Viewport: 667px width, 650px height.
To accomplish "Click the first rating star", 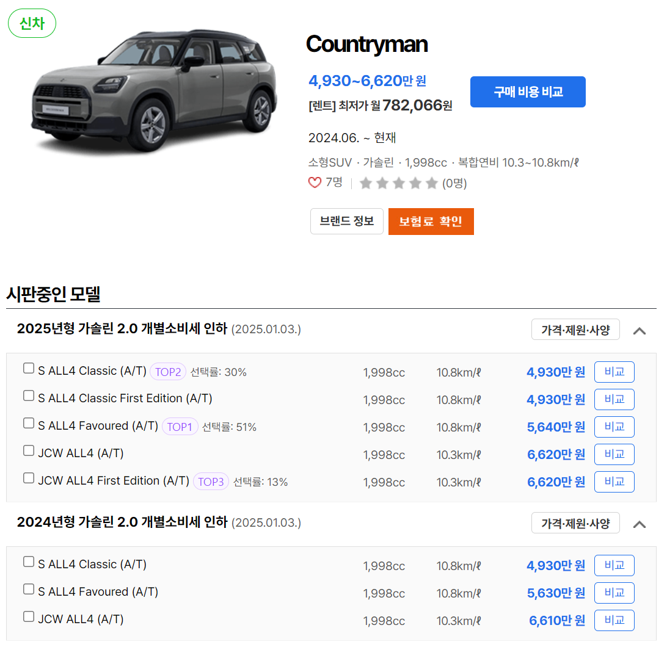I will coord(365,183).
